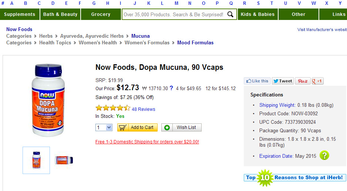Select the second product thumbnail image

(x=64, y=160)
